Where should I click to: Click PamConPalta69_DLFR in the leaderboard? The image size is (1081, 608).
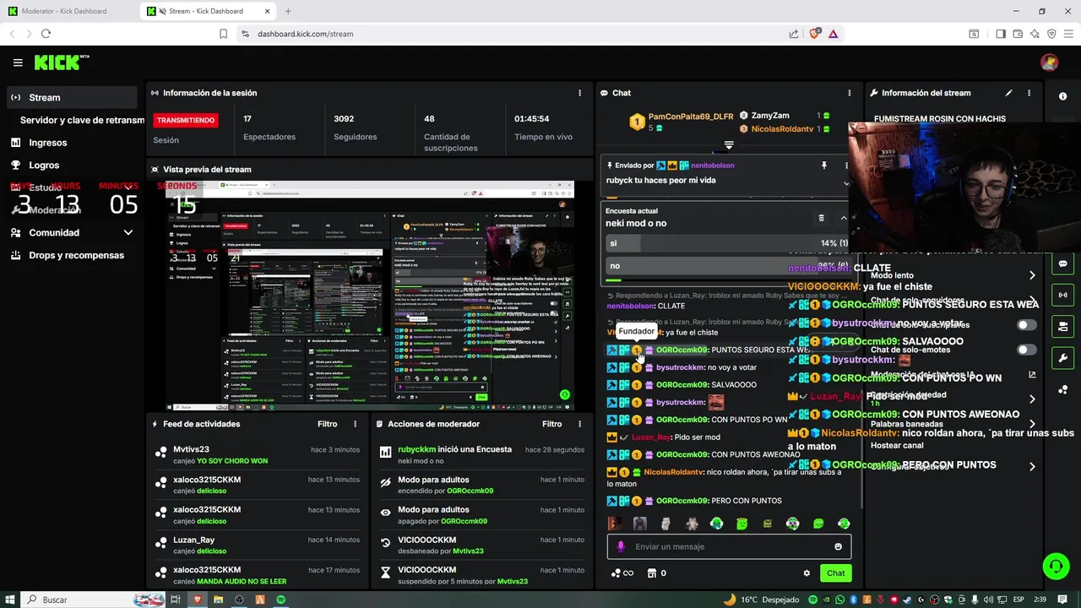click(691, 117)
